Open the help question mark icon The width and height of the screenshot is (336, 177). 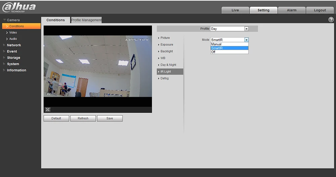pyautogui.click(x=331, y=20)
